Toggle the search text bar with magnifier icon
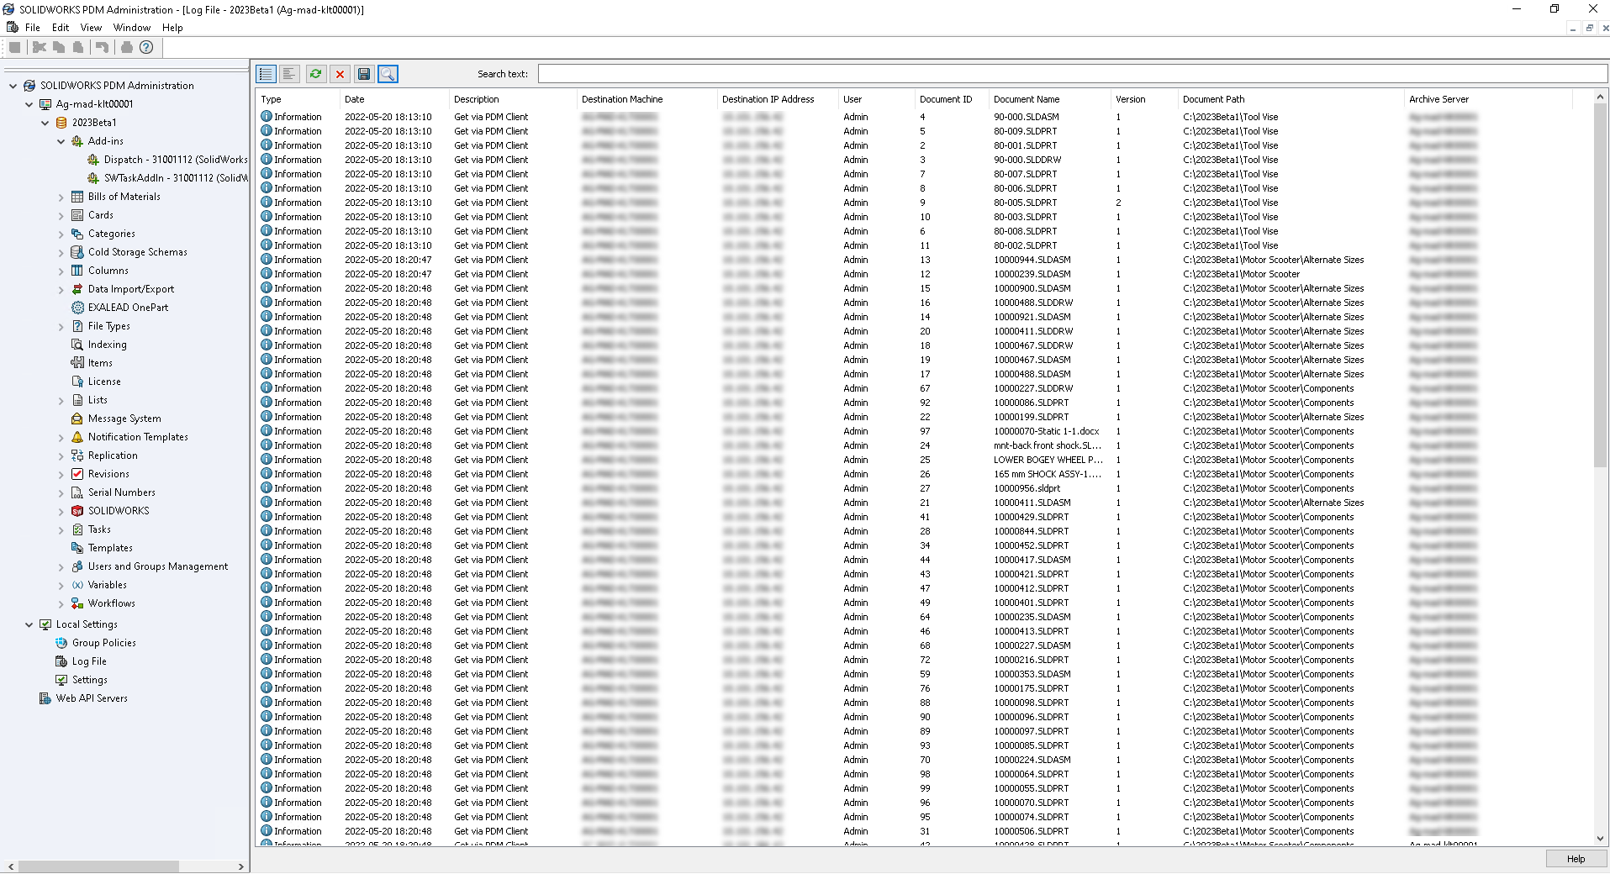 click(x=388, y=74)
